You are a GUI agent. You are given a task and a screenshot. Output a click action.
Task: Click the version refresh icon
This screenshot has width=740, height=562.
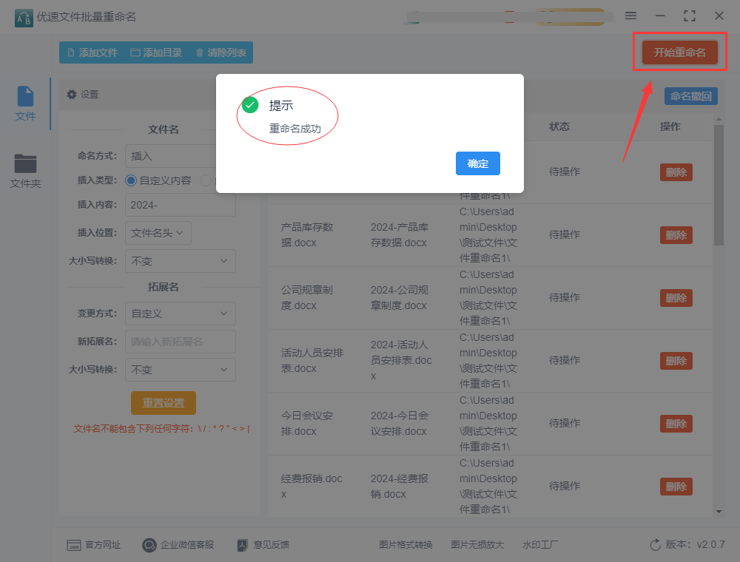click(655, 545)
